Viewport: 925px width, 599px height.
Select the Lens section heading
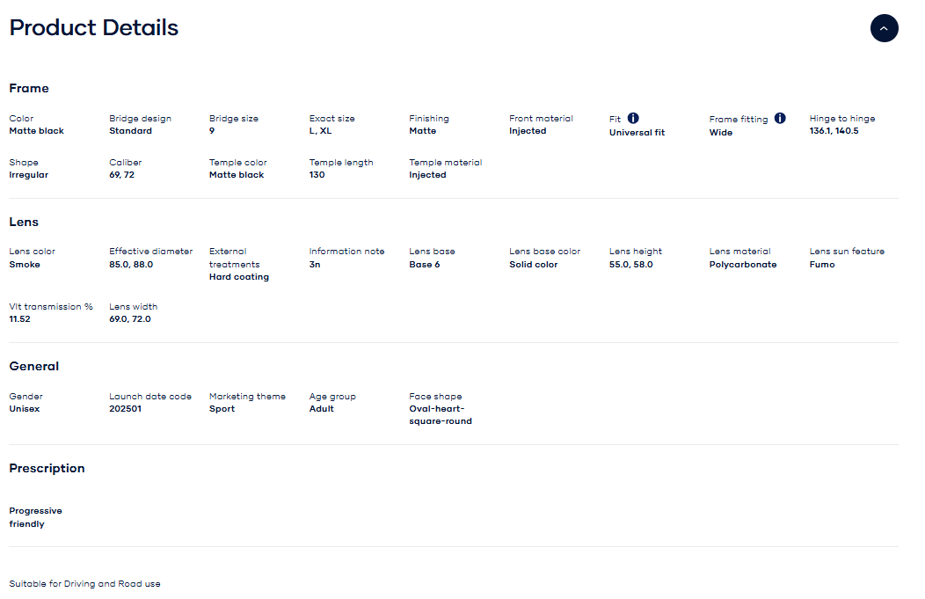pos(24,222)
